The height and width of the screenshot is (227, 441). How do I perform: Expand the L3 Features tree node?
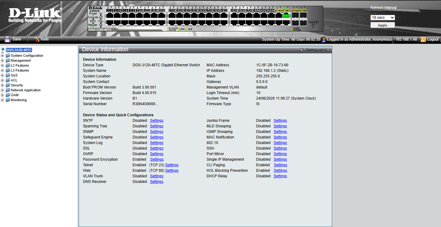(2, 71)
